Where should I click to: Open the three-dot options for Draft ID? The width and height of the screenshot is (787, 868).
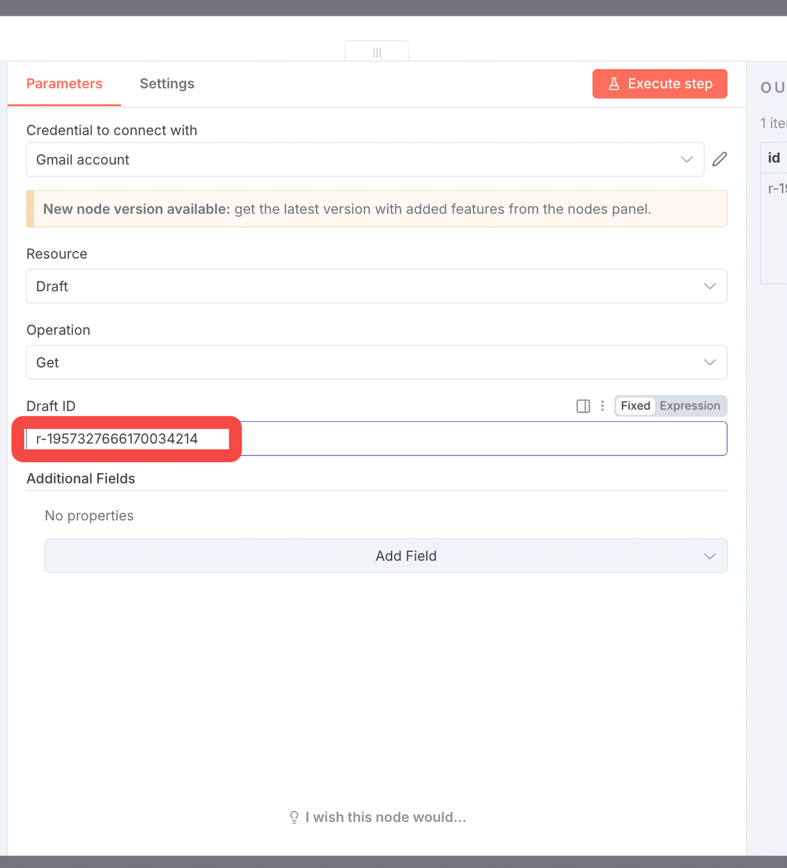point(602,406)
